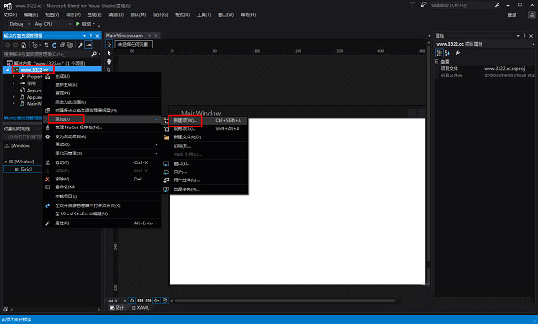Toggle Pending Changes filter in Solution Explorer
The width and height of the screenshot is (538, 324).
pos(36,45)
